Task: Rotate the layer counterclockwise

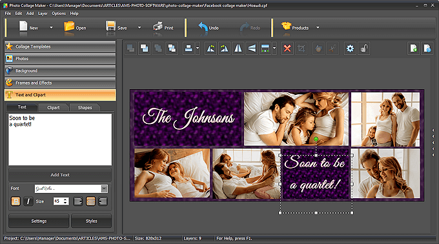Action: [x=210, y=48]
